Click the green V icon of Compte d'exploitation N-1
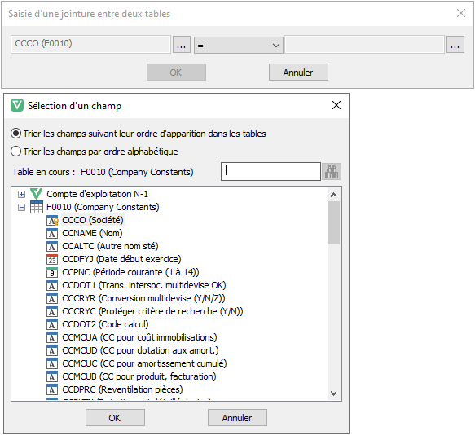This screenshot has width=475, height=435. [37, 194]
